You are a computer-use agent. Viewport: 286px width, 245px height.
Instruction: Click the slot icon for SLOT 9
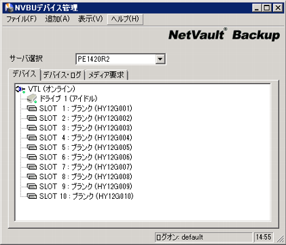pos(32,187)
